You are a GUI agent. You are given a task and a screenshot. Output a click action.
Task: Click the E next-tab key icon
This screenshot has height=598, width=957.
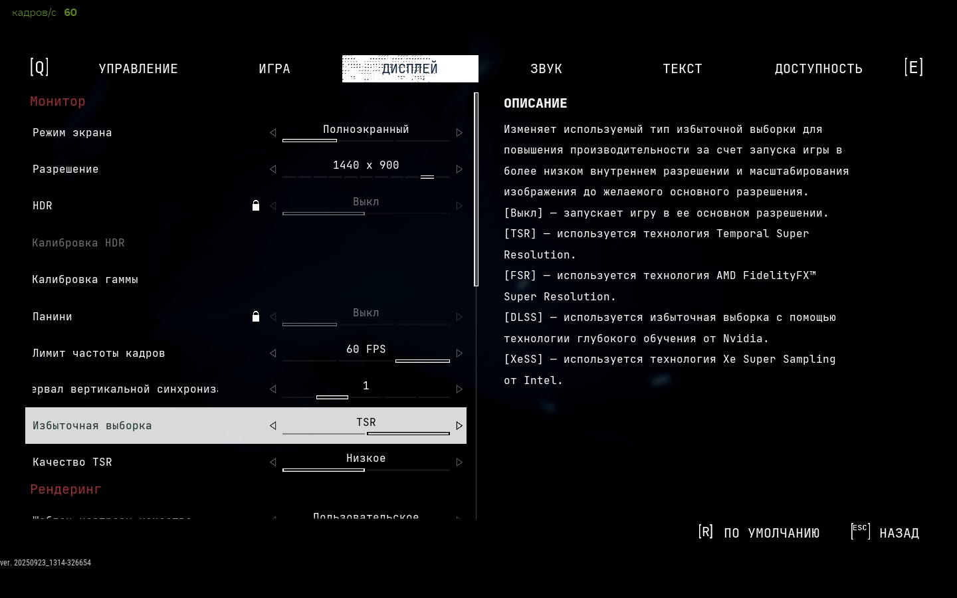(x=914, y=67)
